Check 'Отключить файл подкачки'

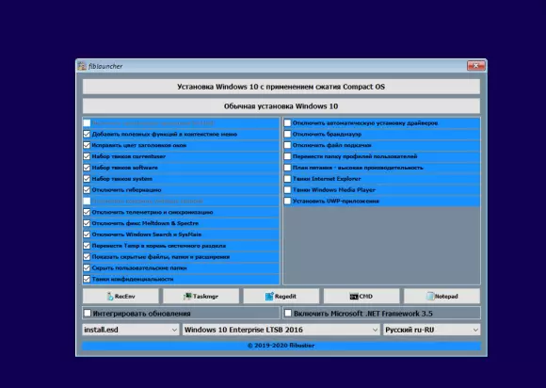(x=287, y=145)
